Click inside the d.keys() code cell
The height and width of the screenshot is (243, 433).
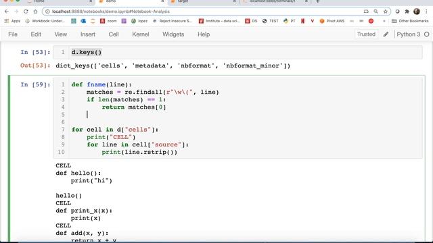(x=237, y=52)
